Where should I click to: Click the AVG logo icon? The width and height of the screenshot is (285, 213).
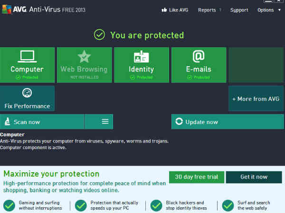7,9
